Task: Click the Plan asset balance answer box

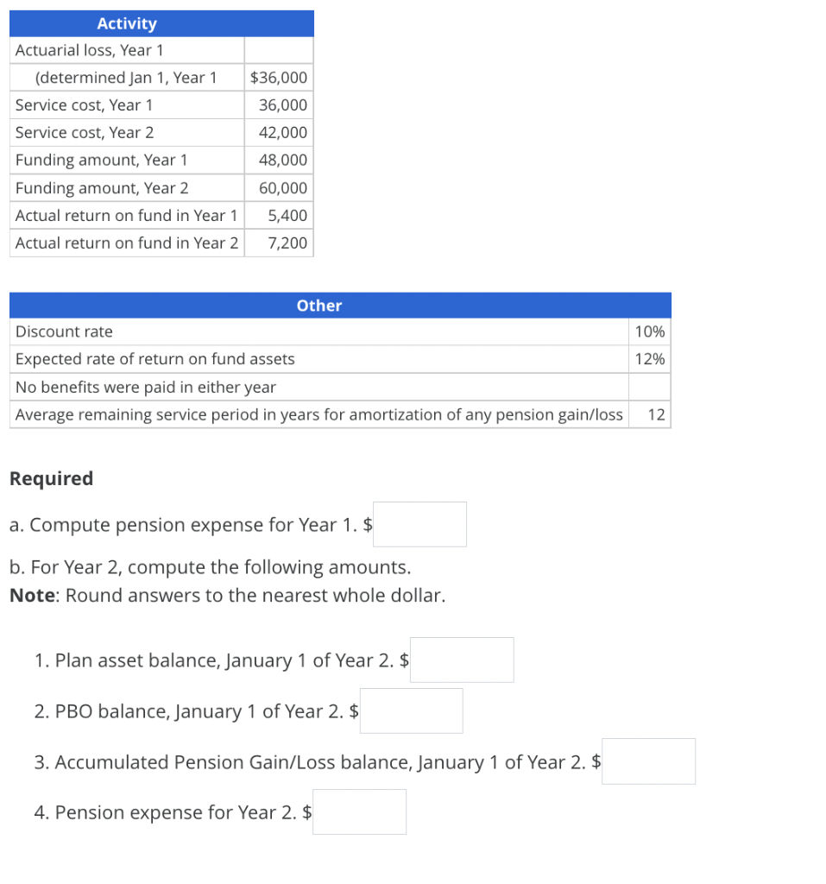Action: point(461,660)
